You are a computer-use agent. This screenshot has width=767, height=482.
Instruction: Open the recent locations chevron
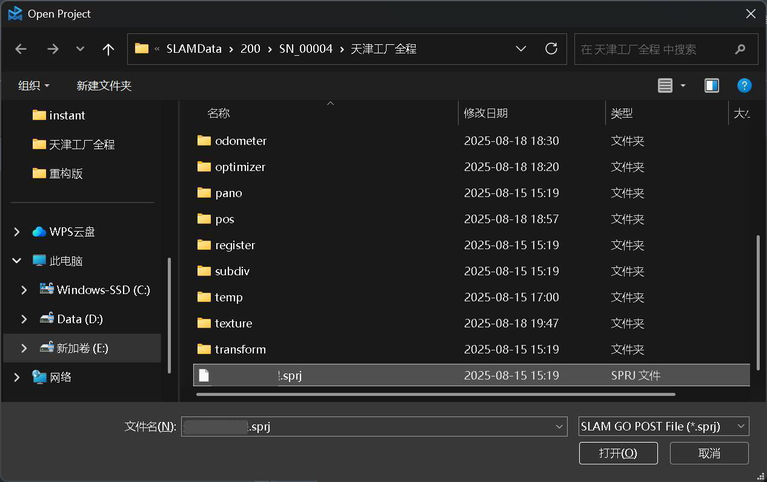pos(80,49)
